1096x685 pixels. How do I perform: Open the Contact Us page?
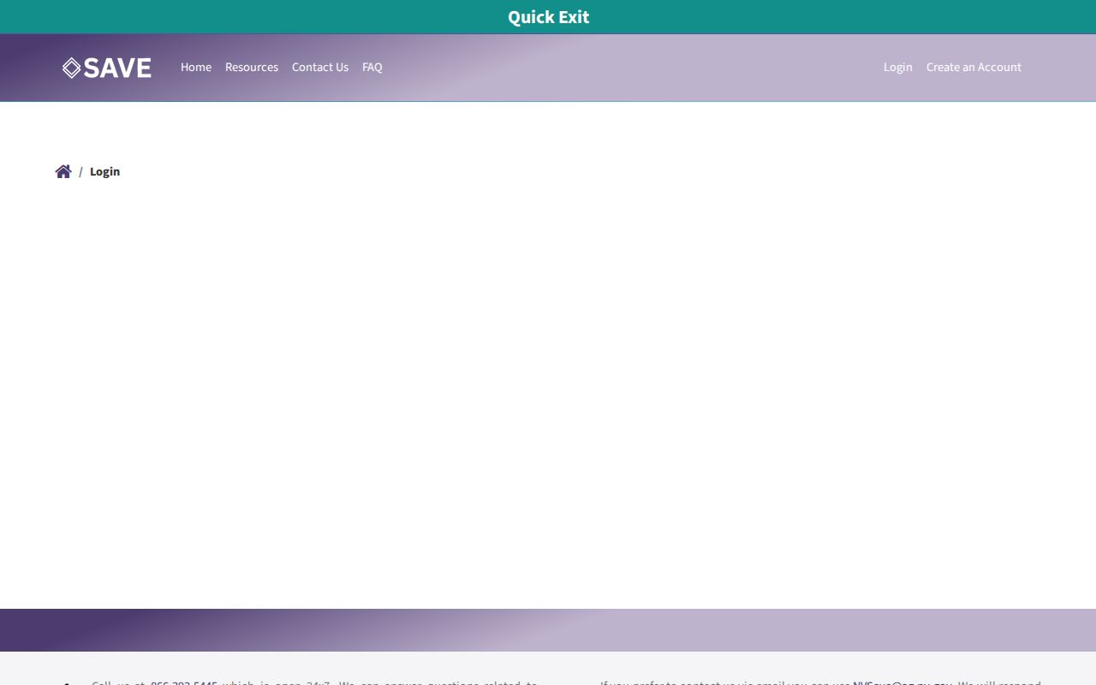pos(320,67)
